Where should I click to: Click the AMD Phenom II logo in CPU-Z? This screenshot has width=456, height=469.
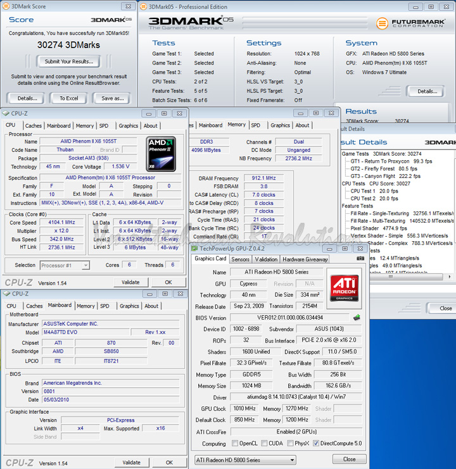point(161,154)
